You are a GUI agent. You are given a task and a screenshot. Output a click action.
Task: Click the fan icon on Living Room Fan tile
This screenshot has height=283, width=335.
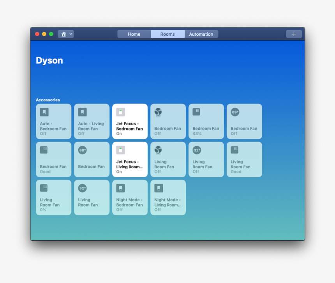157,150
